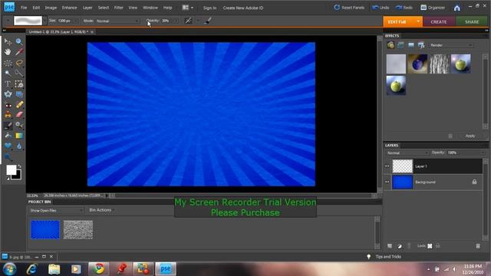Select the Sponge tool
This screenshot has height=276, width=491.
(8, 156)
